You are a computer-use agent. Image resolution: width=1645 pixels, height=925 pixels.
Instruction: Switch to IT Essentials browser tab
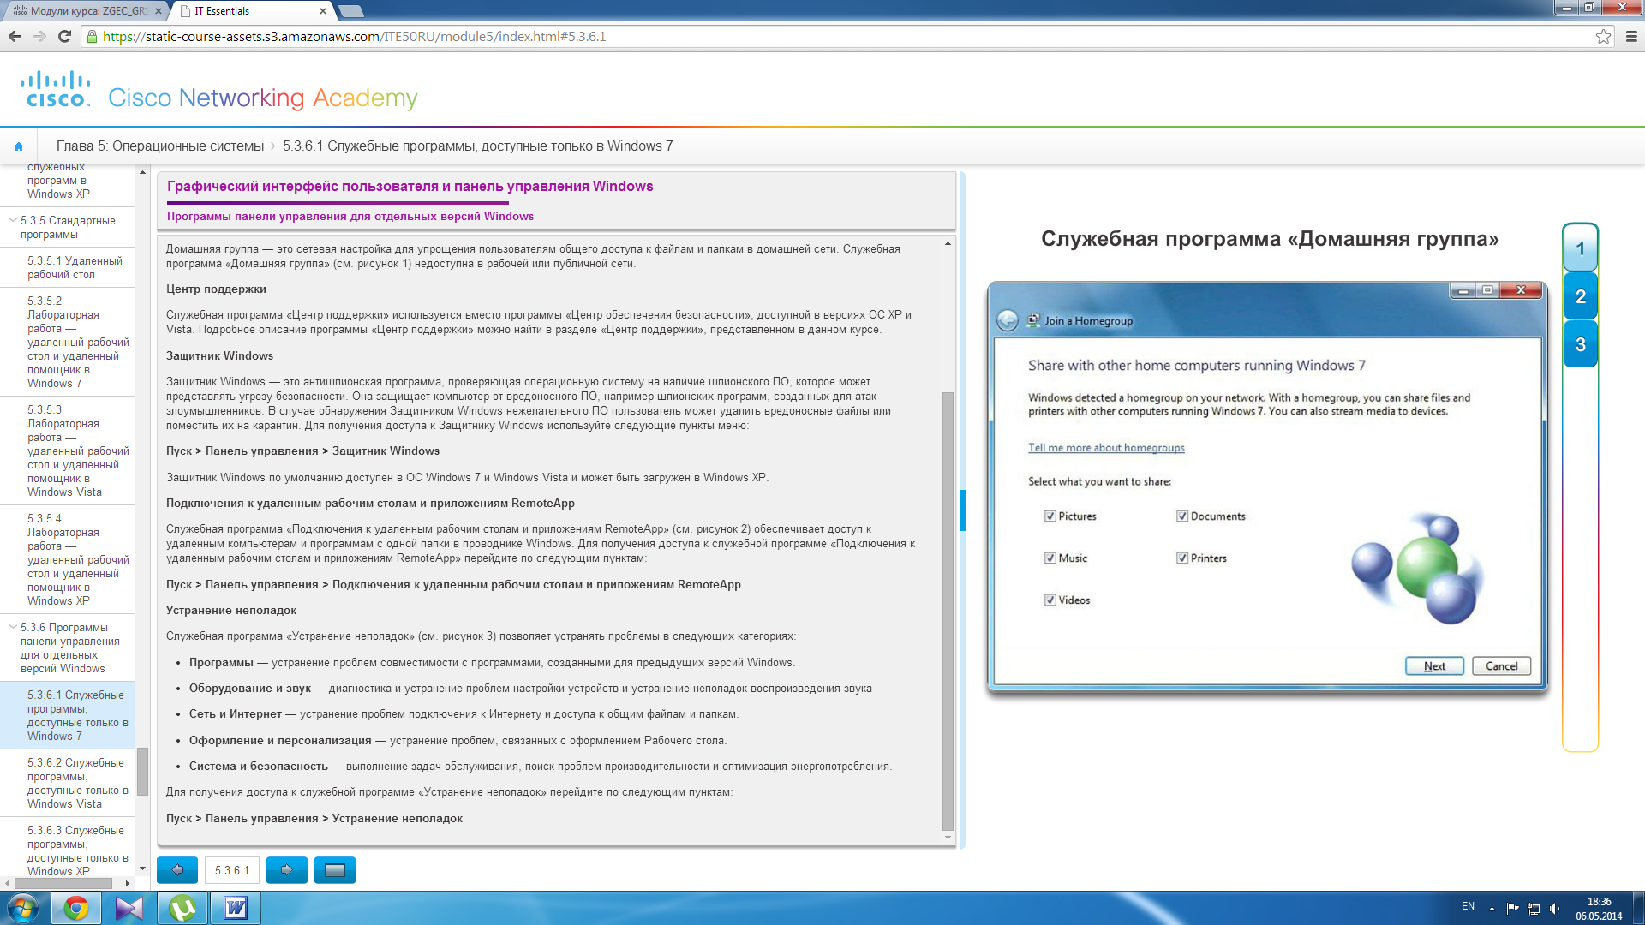click(248, 10)
